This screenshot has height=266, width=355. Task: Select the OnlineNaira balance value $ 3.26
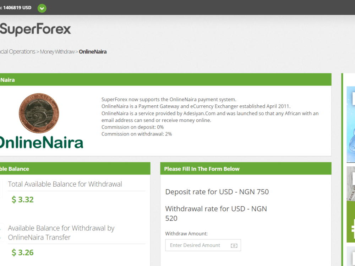[23, 253]
